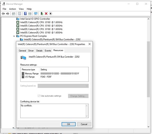Click the Disable device down-arrow icon

coord(51,13)
